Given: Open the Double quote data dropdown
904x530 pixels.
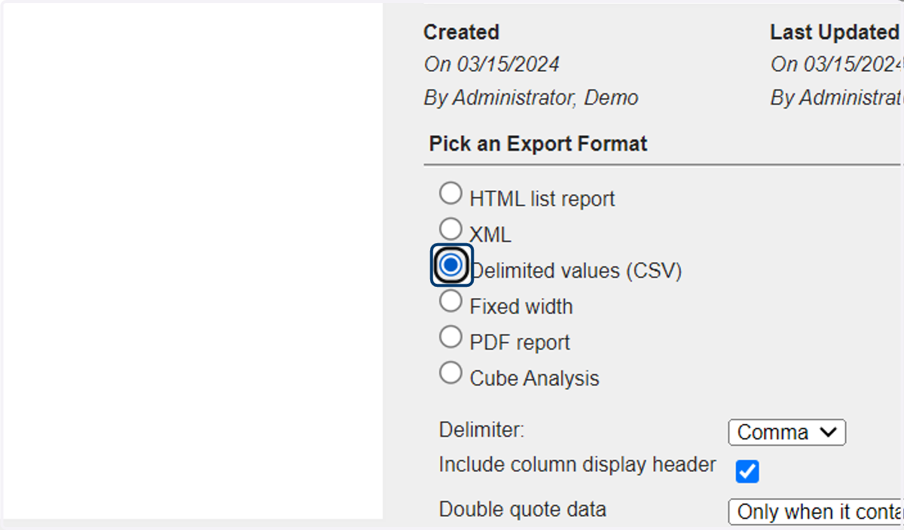Looking at the screenshot, I should click(x=816, y=512).
